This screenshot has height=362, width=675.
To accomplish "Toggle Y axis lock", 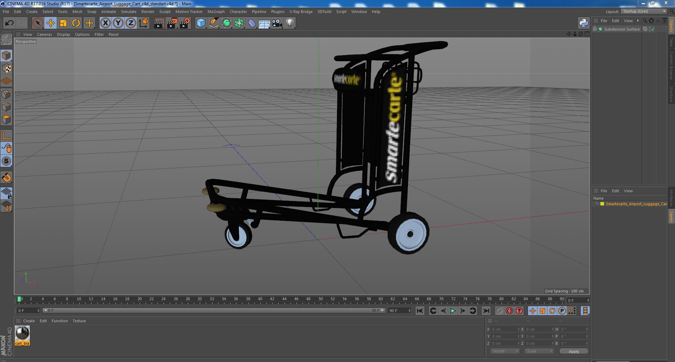I will 118,23.
